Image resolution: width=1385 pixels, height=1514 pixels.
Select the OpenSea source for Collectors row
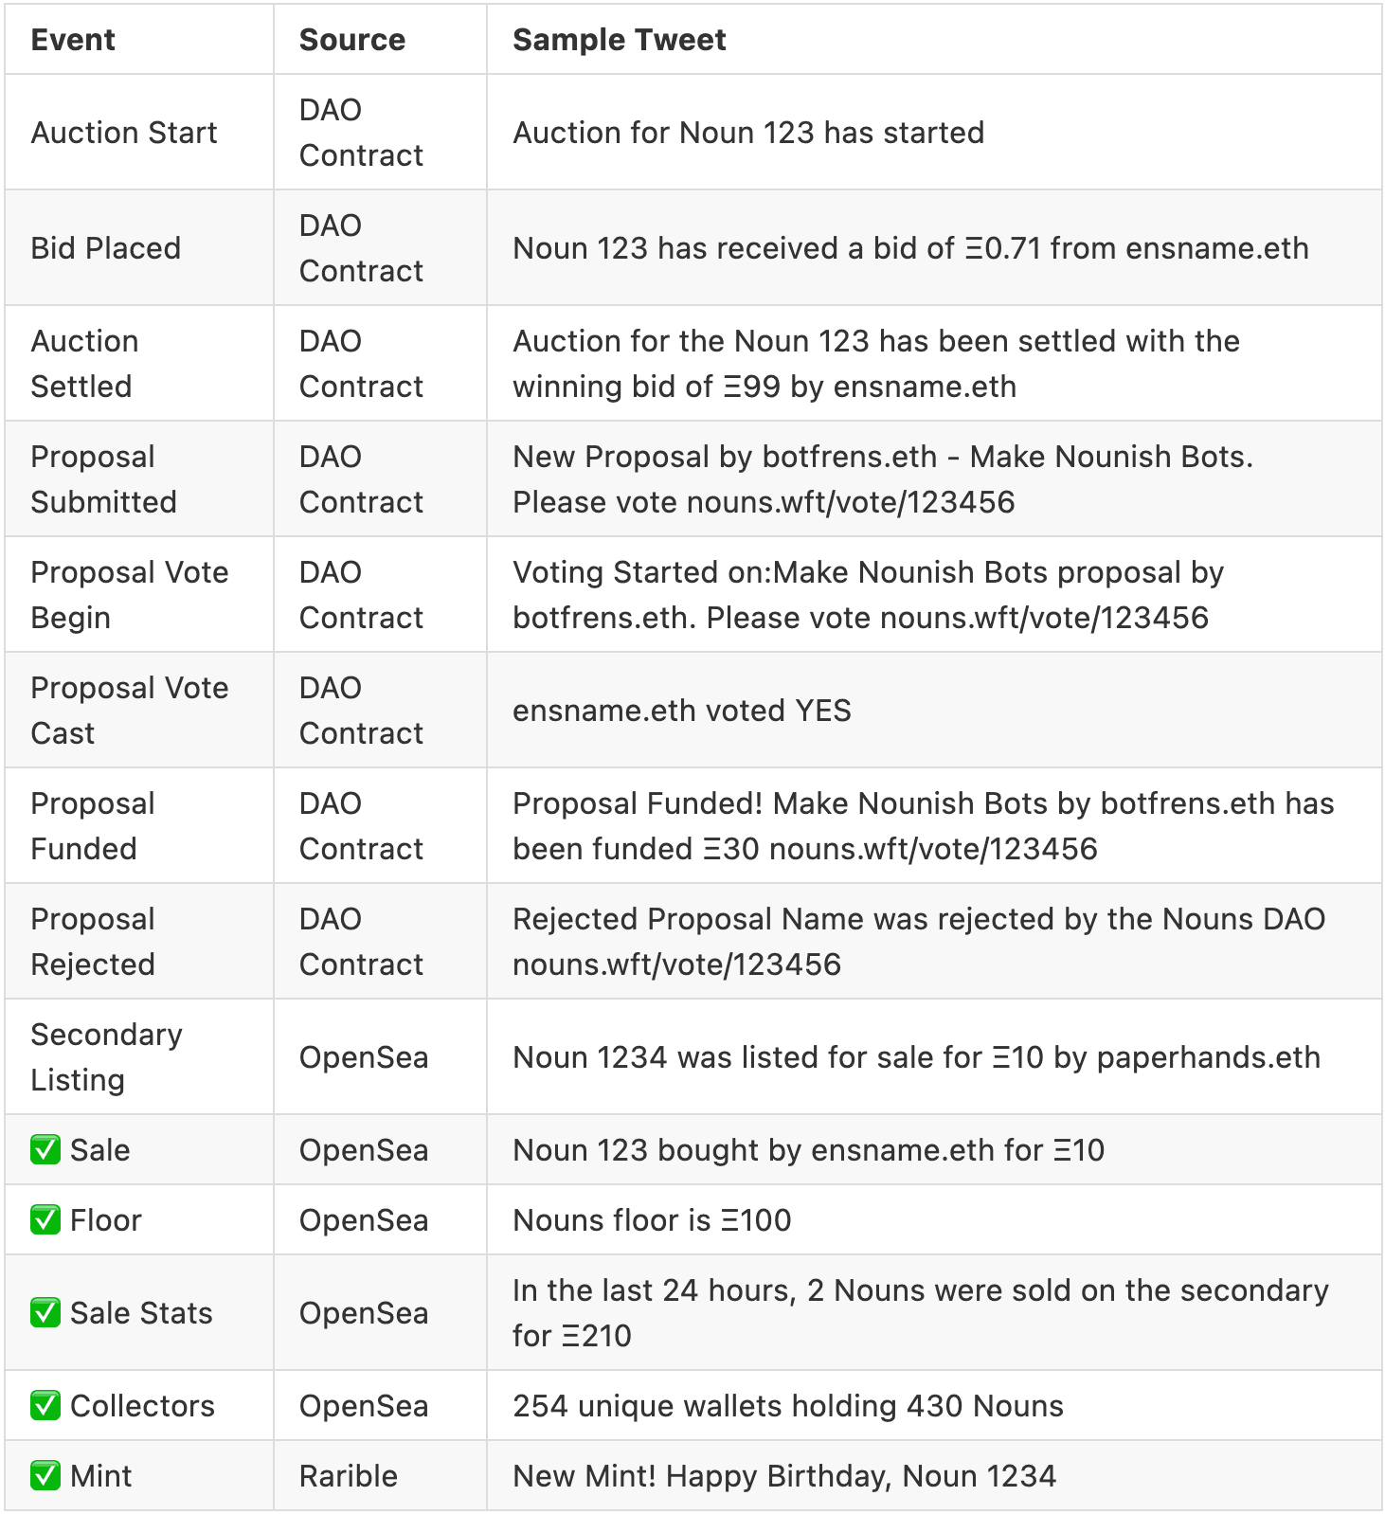(364, 1406)
